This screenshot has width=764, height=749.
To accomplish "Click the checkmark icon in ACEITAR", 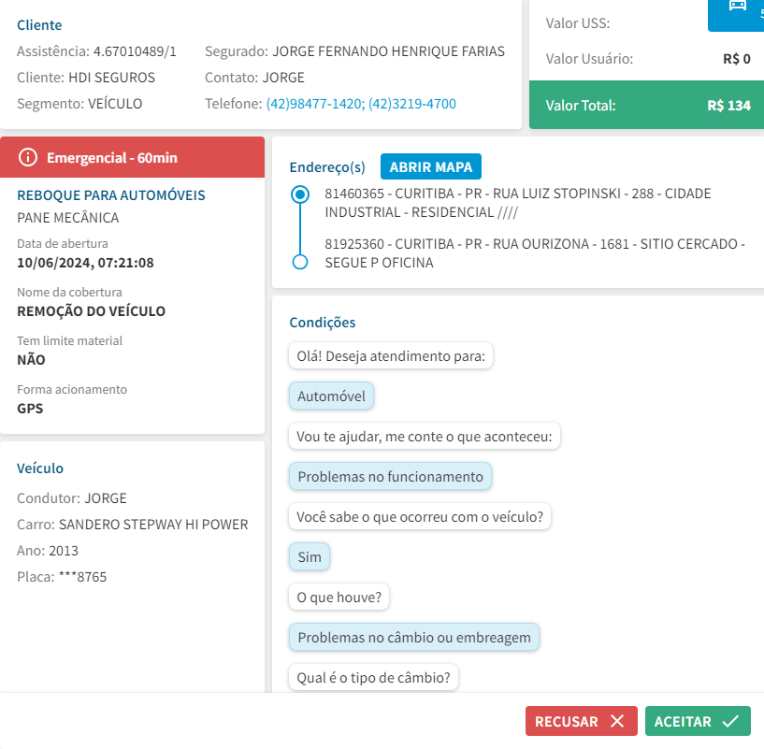I will (730, 721).
